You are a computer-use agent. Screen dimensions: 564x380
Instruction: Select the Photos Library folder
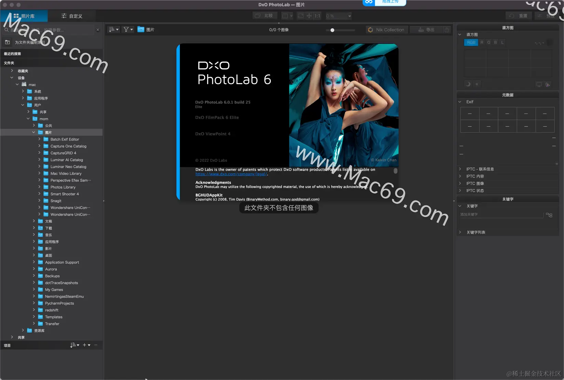63,187
